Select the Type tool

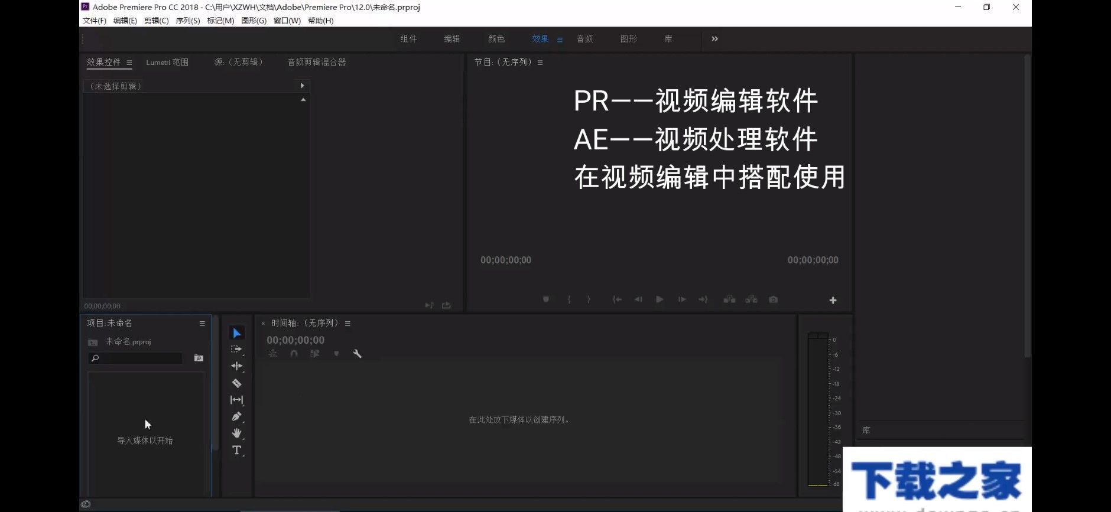tap(236, 450)
